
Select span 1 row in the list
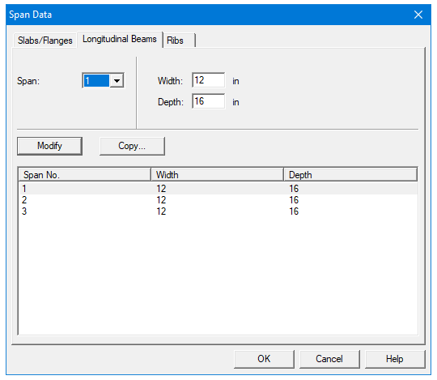218,189
